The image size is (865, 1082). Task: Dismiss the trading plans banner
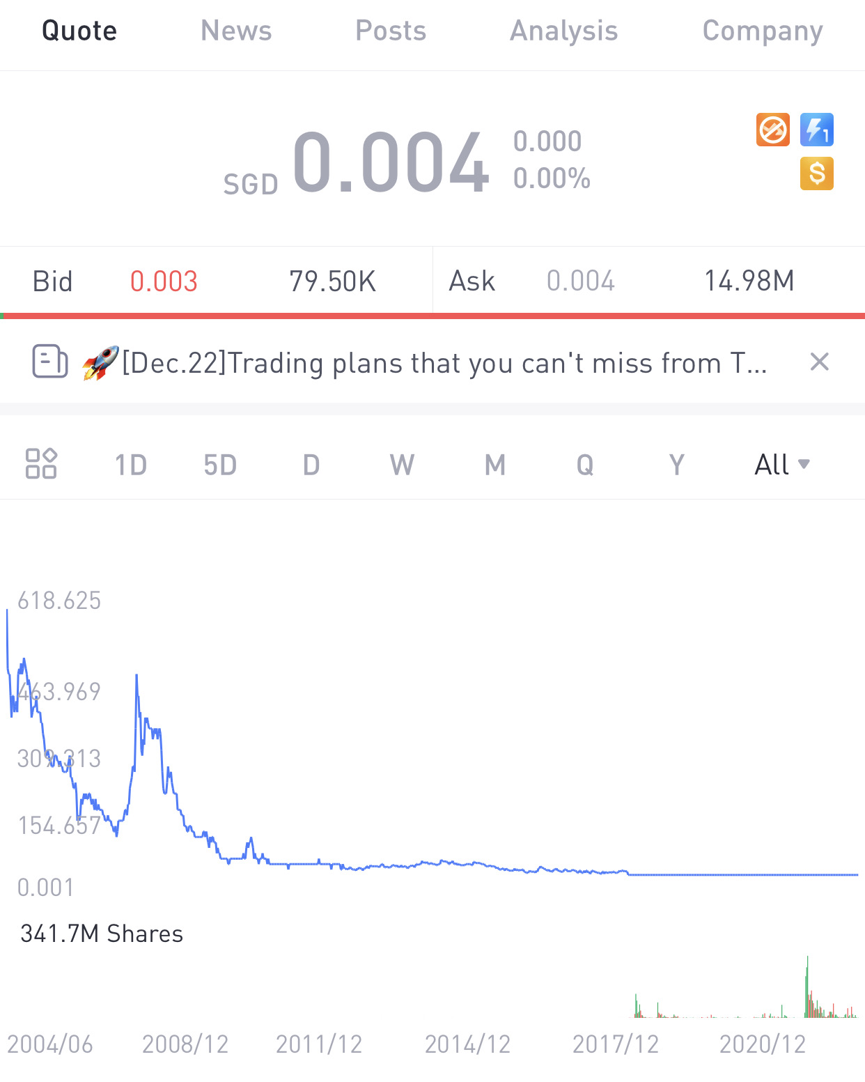coord(820,362)
